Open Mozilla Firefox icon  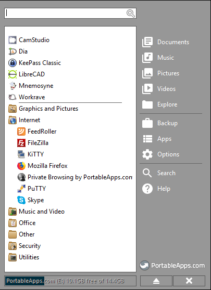[21, 166]
